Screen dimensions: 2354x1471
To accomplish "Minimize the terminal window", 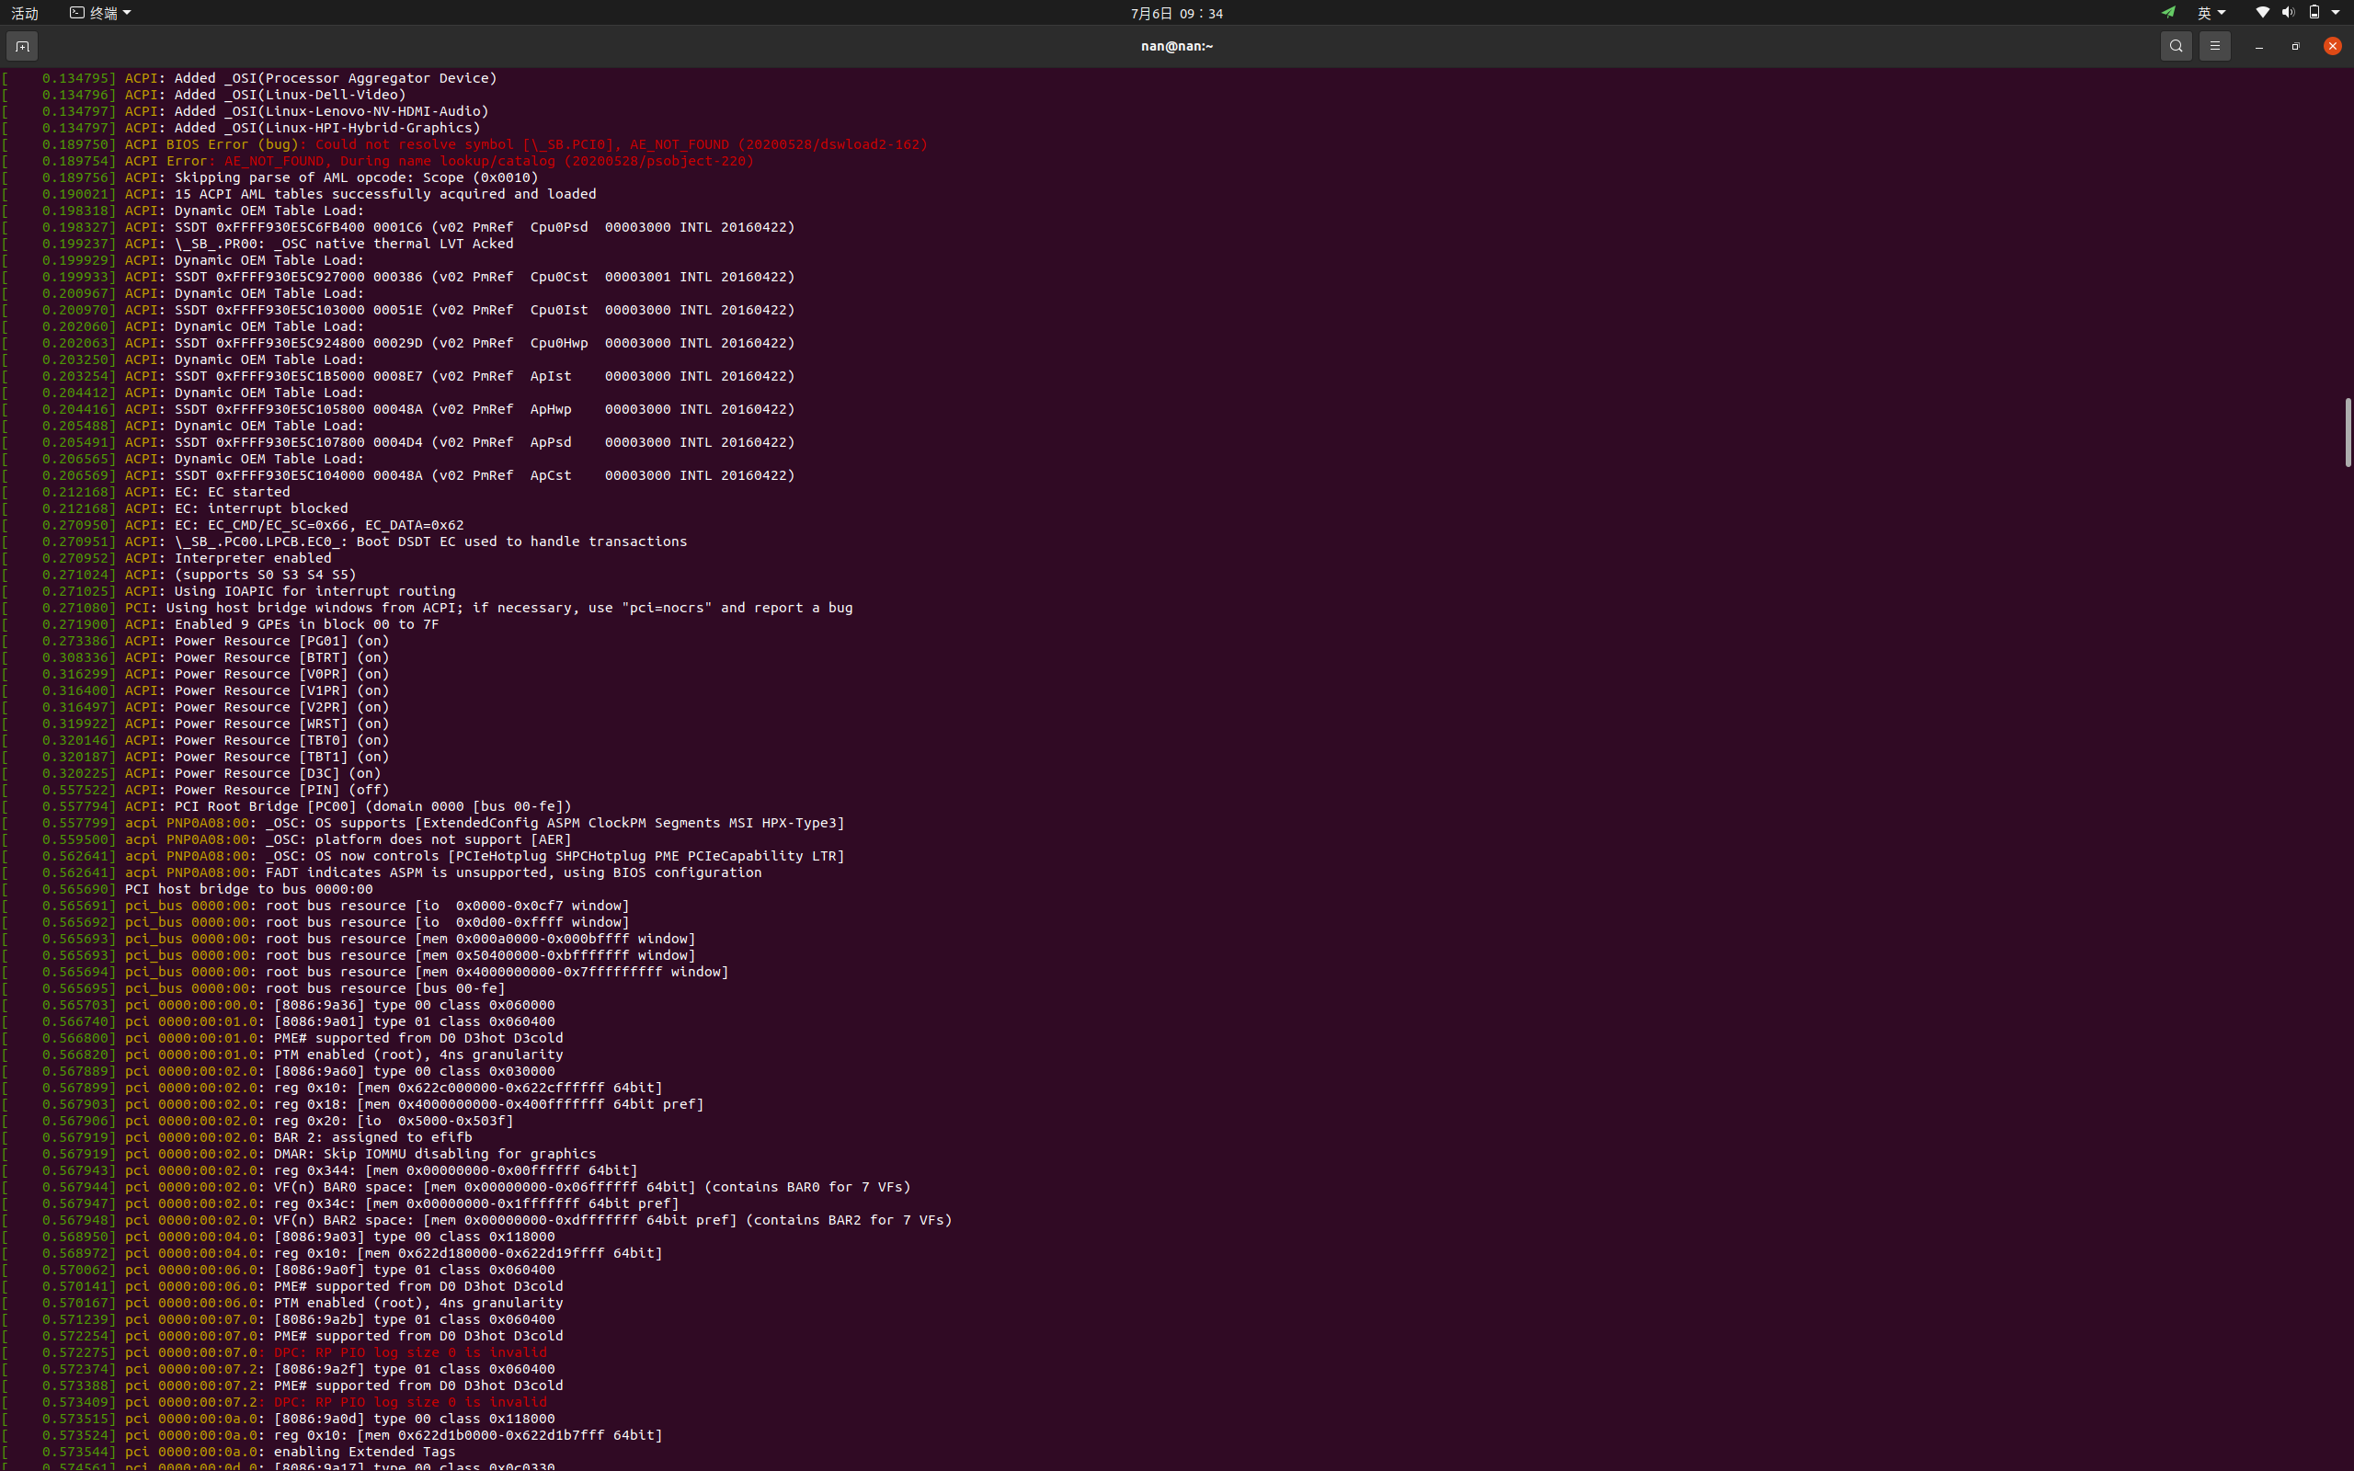I will pyautogui.click(x=2258, y=46).
